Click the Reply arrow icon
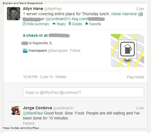151x133 pixels. point(54,24)
